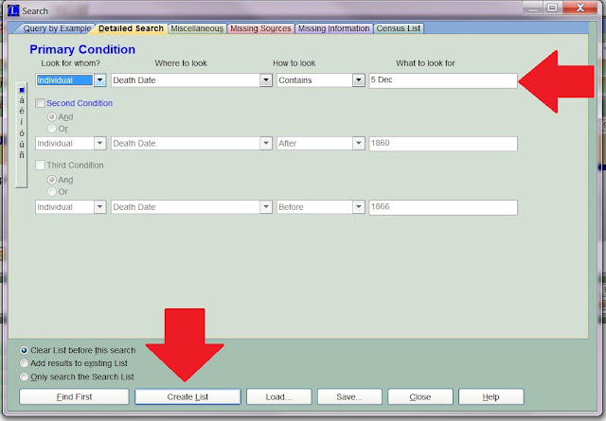Click the Load... button
606x421 pixels.
278,396
